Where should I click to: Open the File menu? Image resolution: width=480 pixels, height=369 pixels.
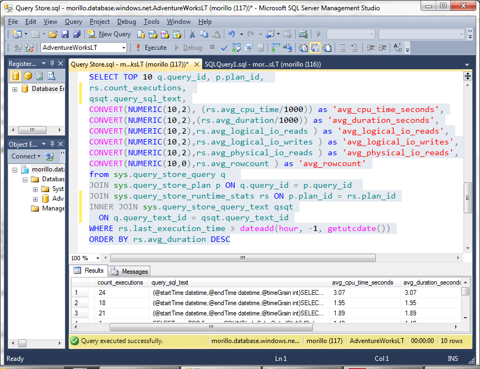point(13,22)
